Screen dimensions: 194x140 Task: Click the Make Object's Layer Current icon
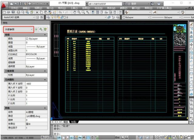[x=109, y=17]
